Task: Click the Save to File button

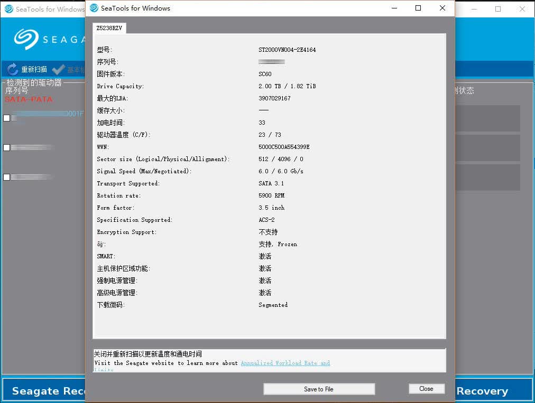Action: [319, 389]
